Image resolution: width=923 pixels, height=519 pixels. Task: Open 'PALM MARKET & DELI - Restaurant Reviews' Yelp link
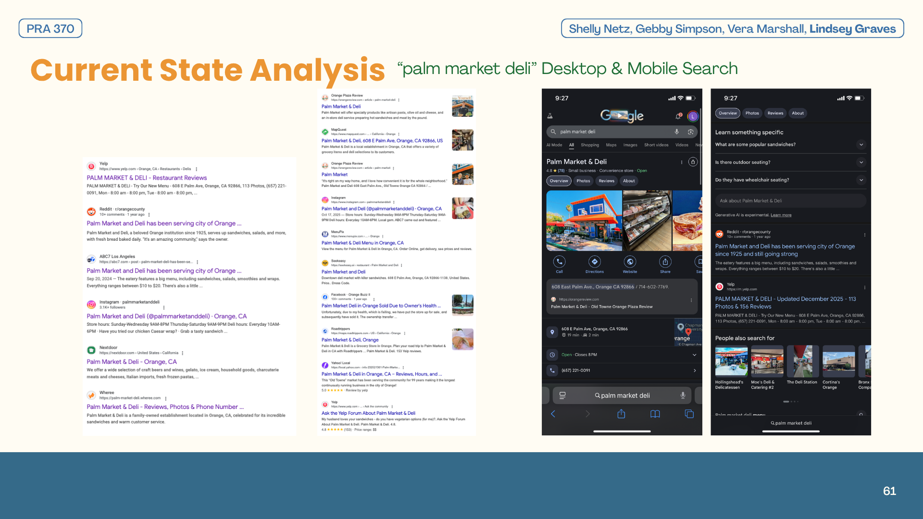[x=147, y=178]
